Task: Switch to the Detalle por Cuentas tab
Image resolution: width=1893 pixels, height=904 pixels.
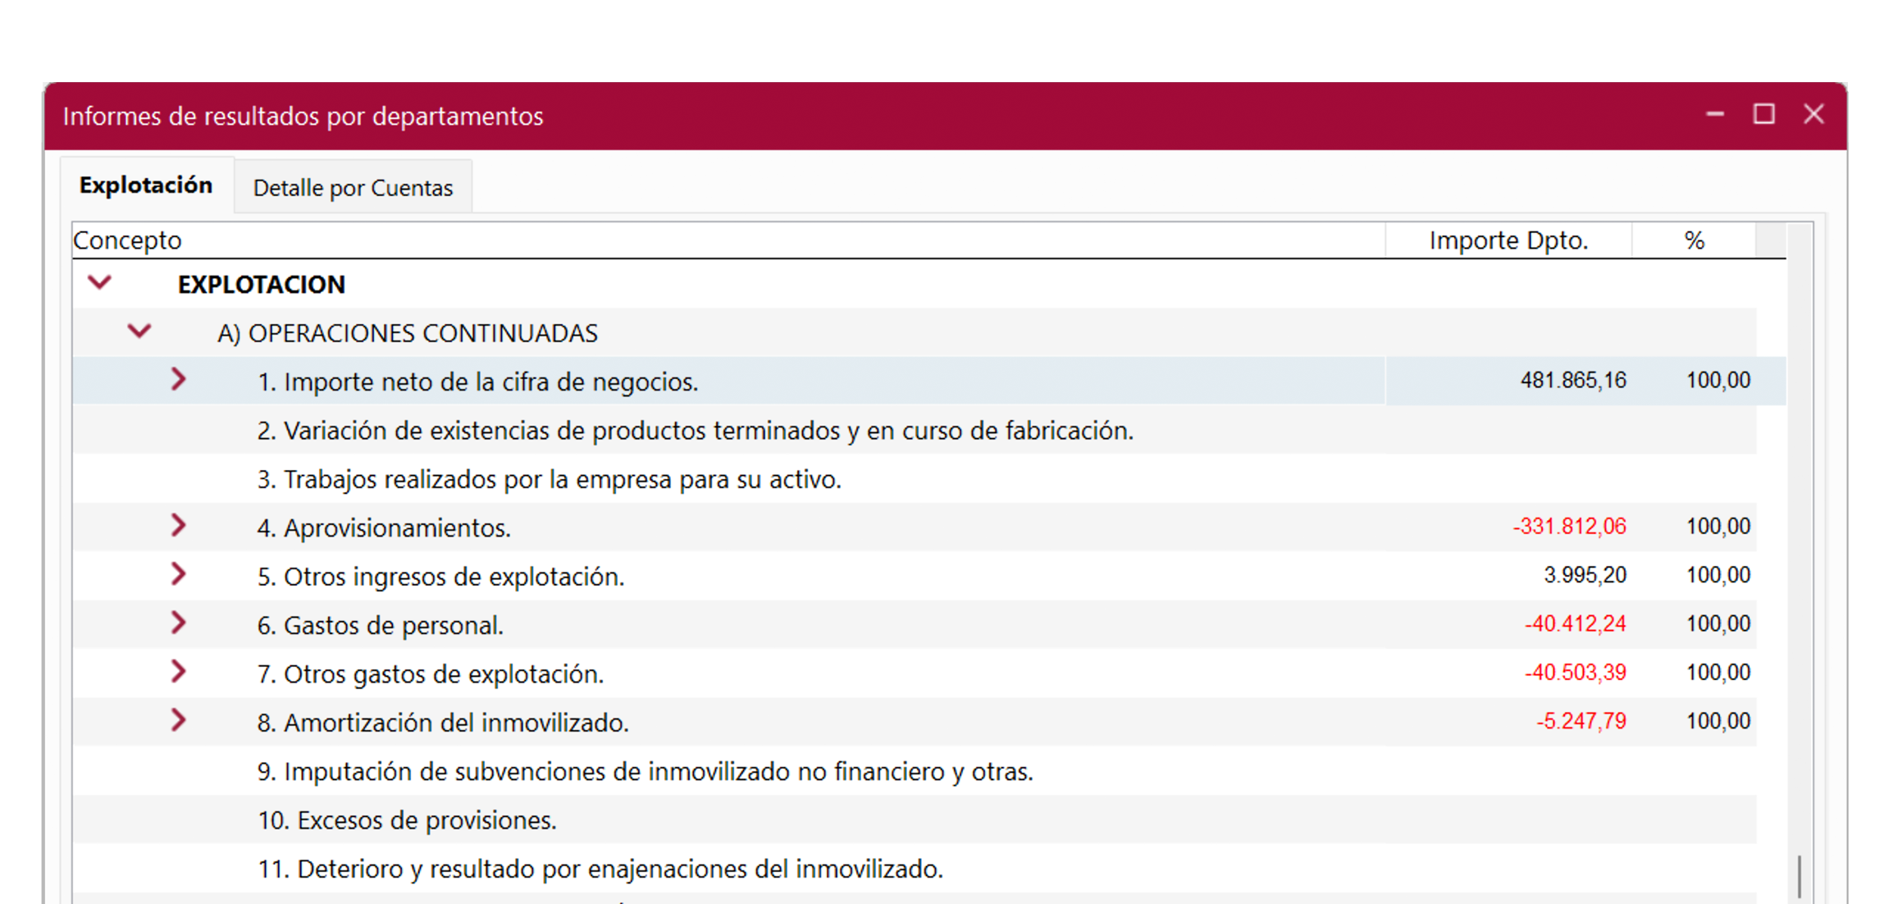Action: [353, 187]
